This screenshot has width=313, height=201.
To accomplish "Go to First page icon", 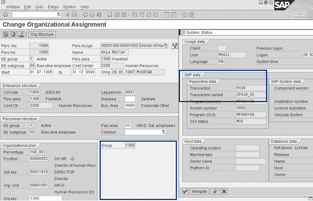I will point(135,15).
